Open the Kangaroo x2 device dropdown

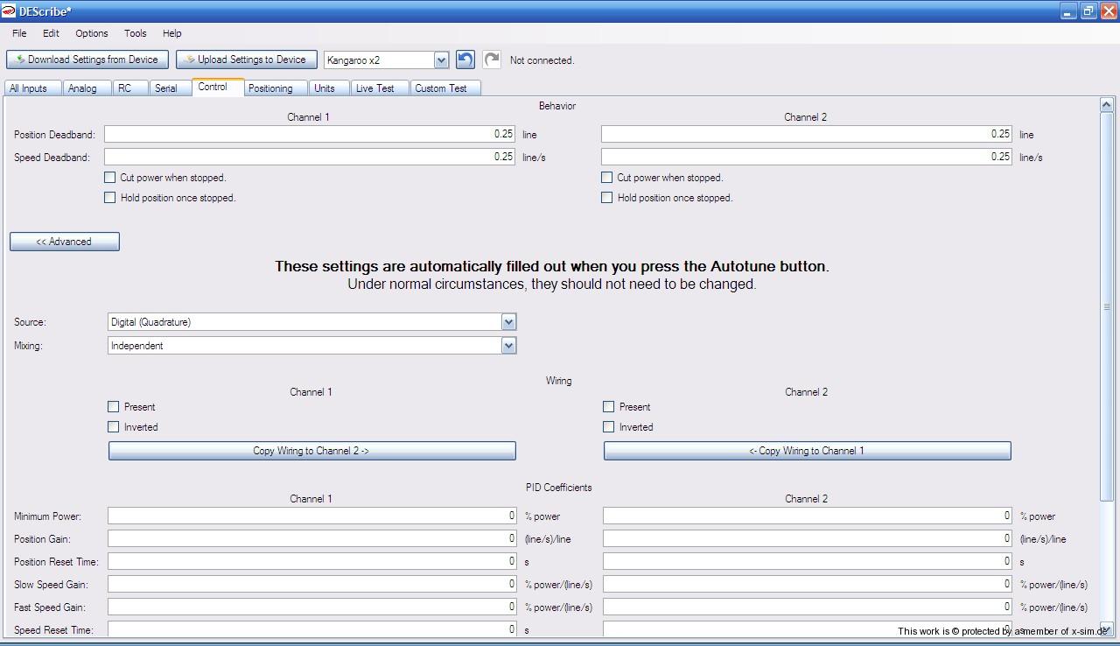click(441, 60)
